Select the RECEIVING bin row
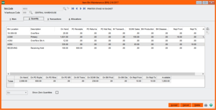Image resolution: width=216 pixels, height=110 pixels. (105, 48)
